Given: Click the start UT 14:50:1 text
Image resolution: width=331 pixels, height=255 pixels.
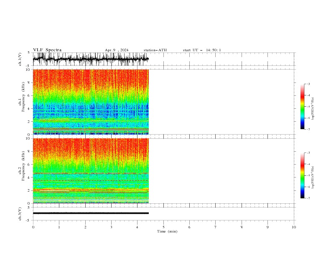Looking at the screenshot, I should pos(202,50).
